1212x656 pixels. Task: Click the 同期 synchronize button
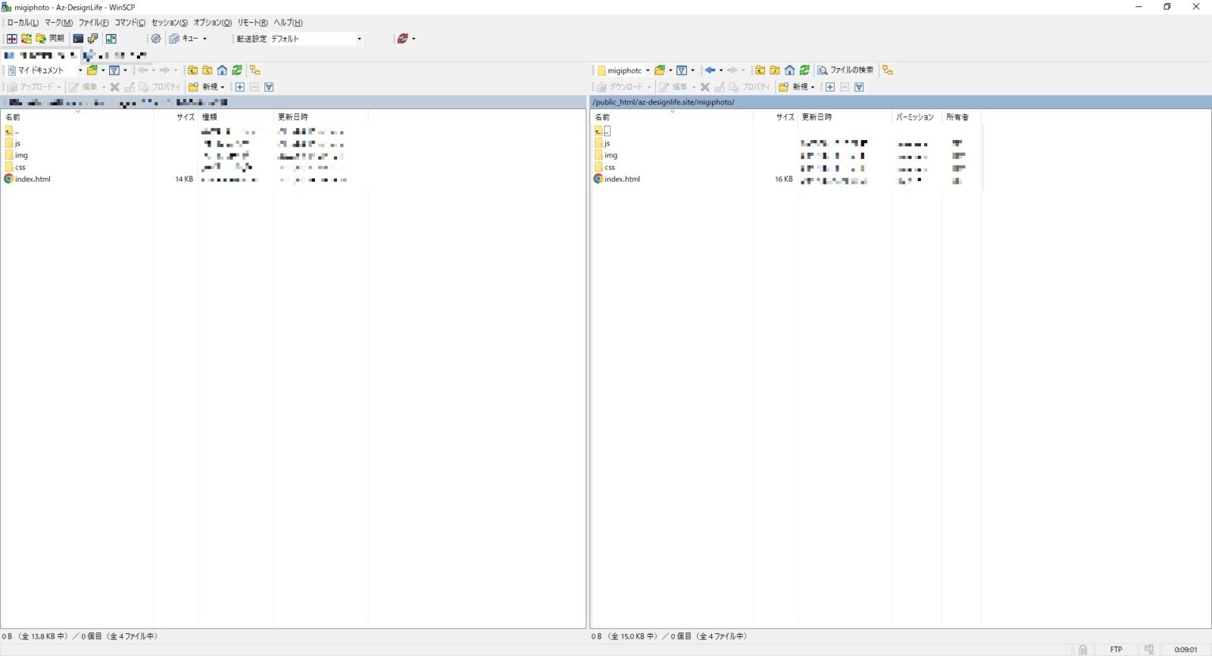[51, 39]
